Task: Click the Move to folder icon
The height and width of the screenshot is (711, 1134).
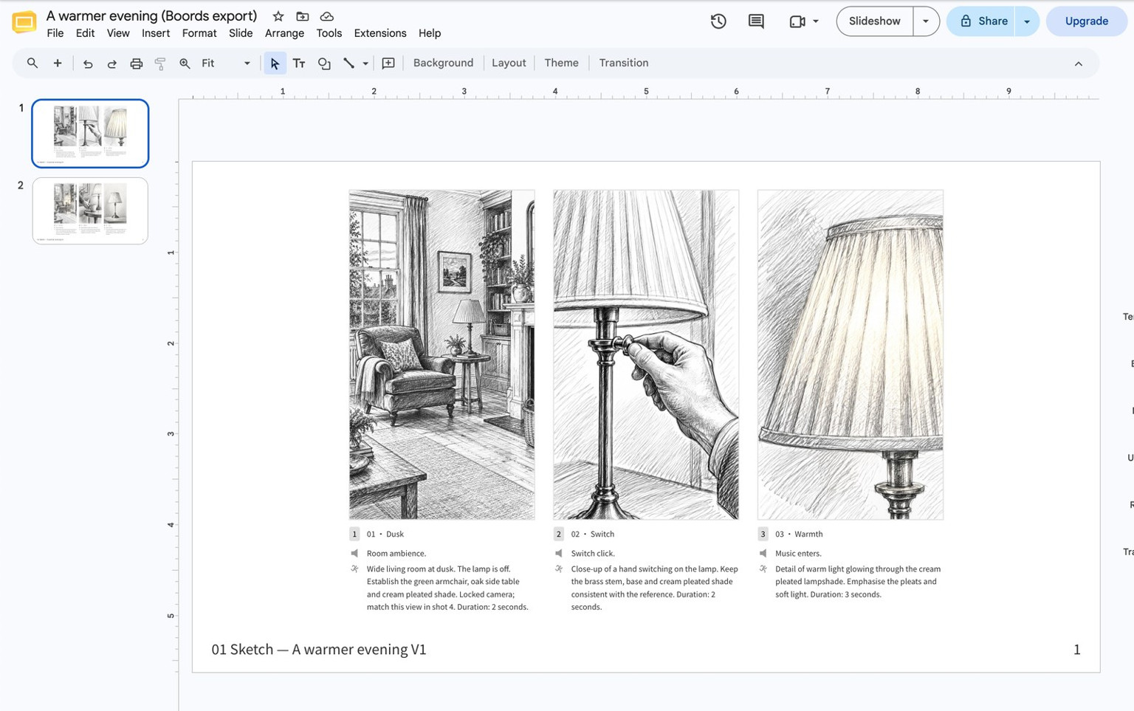Action: point(303,16)
